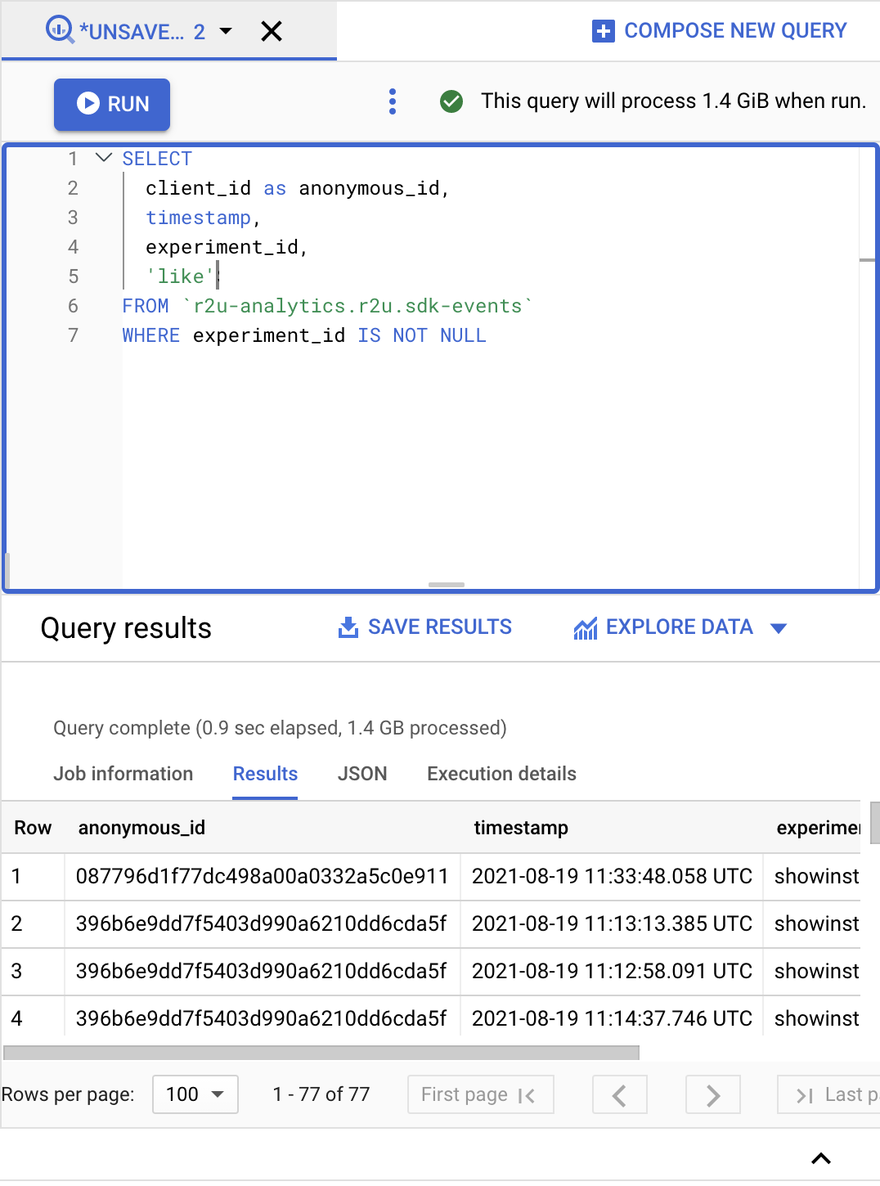Screen dimensions: 880x1186
Task: Open the query editor options menu (three dots)
Action: (x=393, y=101)
